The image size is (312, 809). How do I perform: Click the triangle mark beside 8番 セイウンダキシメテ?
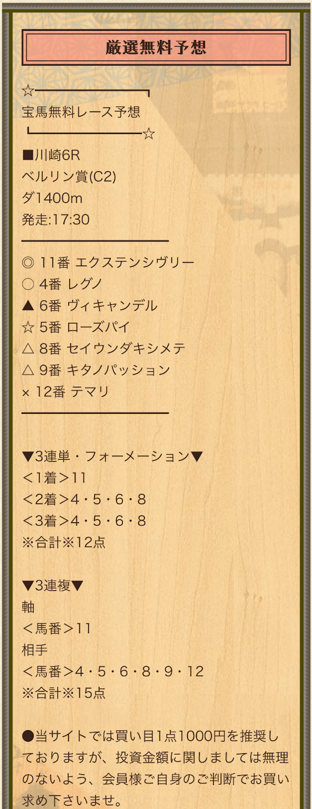pyautogui.click(x=28, y=349)
